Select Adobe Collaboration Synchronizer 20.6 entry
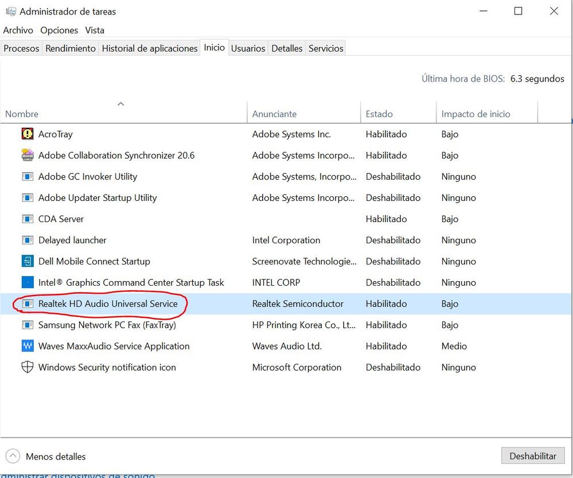Image resolution: width=573 pixels, height=478 pixels. (x=116, y=156)
